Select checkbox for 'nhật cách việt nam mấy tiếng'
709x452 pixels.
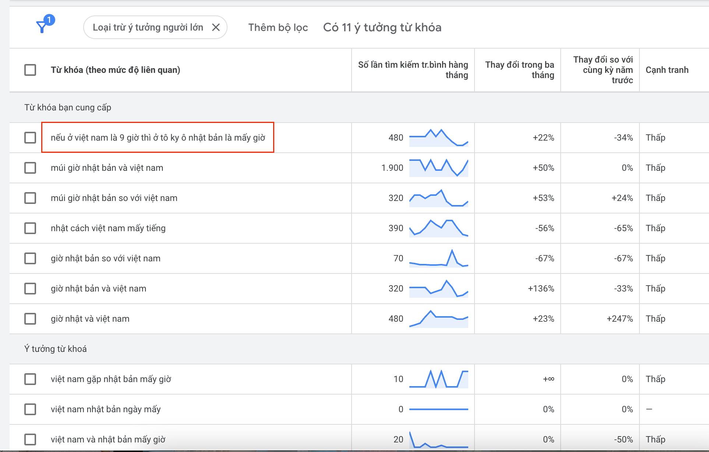click(30, 228)
